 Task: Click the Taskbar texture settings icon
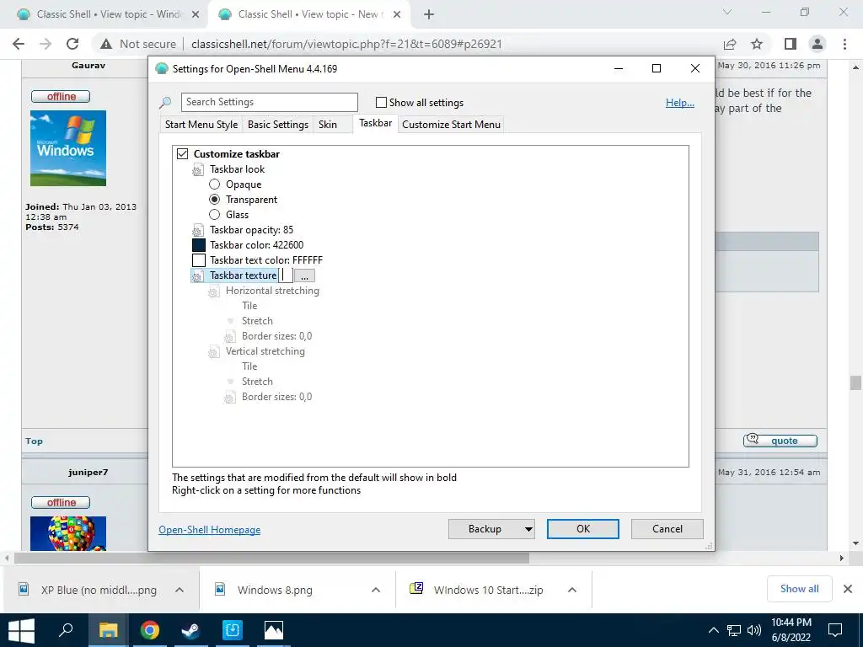tap(197, 275)
